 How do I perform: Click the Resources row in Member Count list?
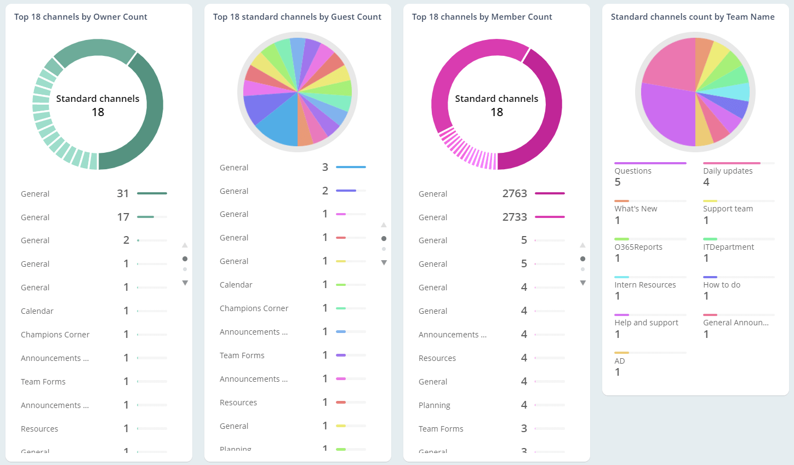pyautogui.click(x=437, y=358)
